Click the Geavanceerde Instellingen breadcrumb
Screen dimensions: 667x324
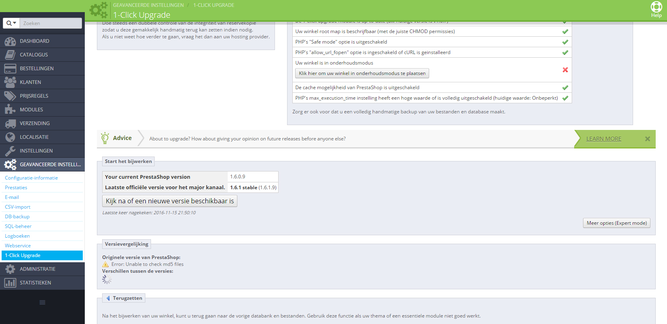pos(148,5)
